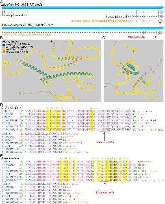Click the red 'knockout site' label in panel D
Screen dimensions: 165x204
[x=105, y=142]
